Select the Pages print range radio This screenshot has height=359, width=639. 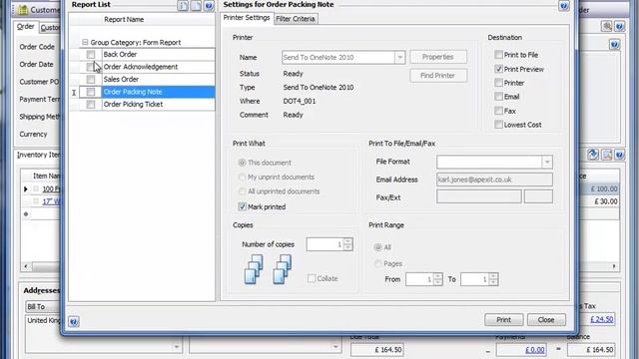377,263
